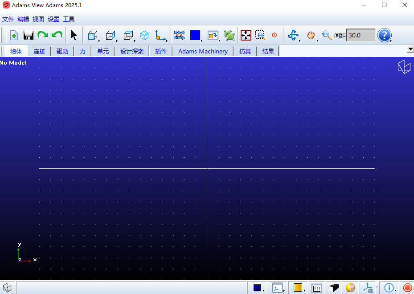This screenshot has width=414, height=294.
Task: Toggle shaded rendering with the black block icon
Action: click(x=334, y=288)
